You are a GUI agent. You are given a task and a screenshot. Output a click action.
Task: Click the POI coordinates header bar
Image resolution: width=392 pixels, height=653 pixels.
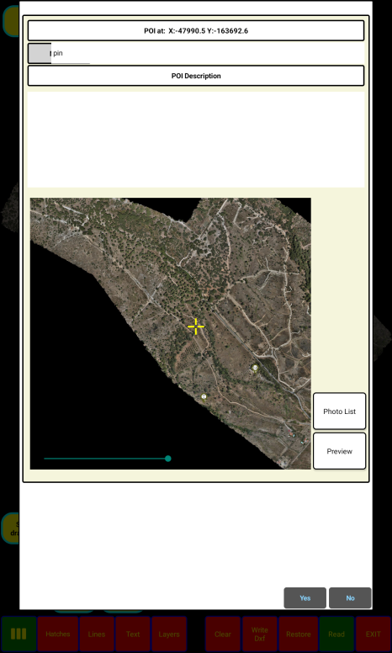click(x=196, y=30)
